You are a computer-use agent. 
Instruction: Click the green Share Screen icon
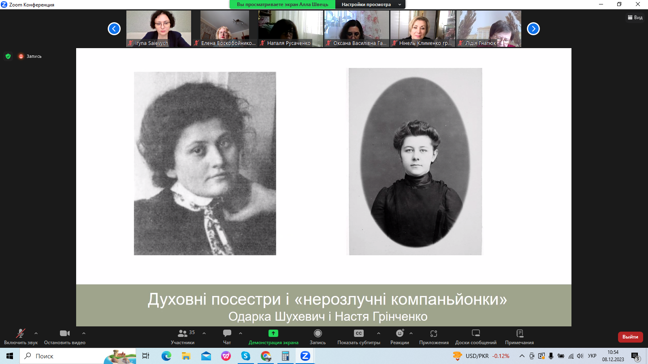(273, 333)
